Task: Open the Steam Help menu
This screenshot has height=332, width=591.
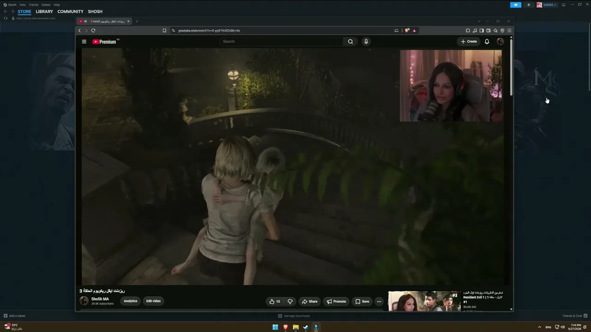Action: (57, 5)
